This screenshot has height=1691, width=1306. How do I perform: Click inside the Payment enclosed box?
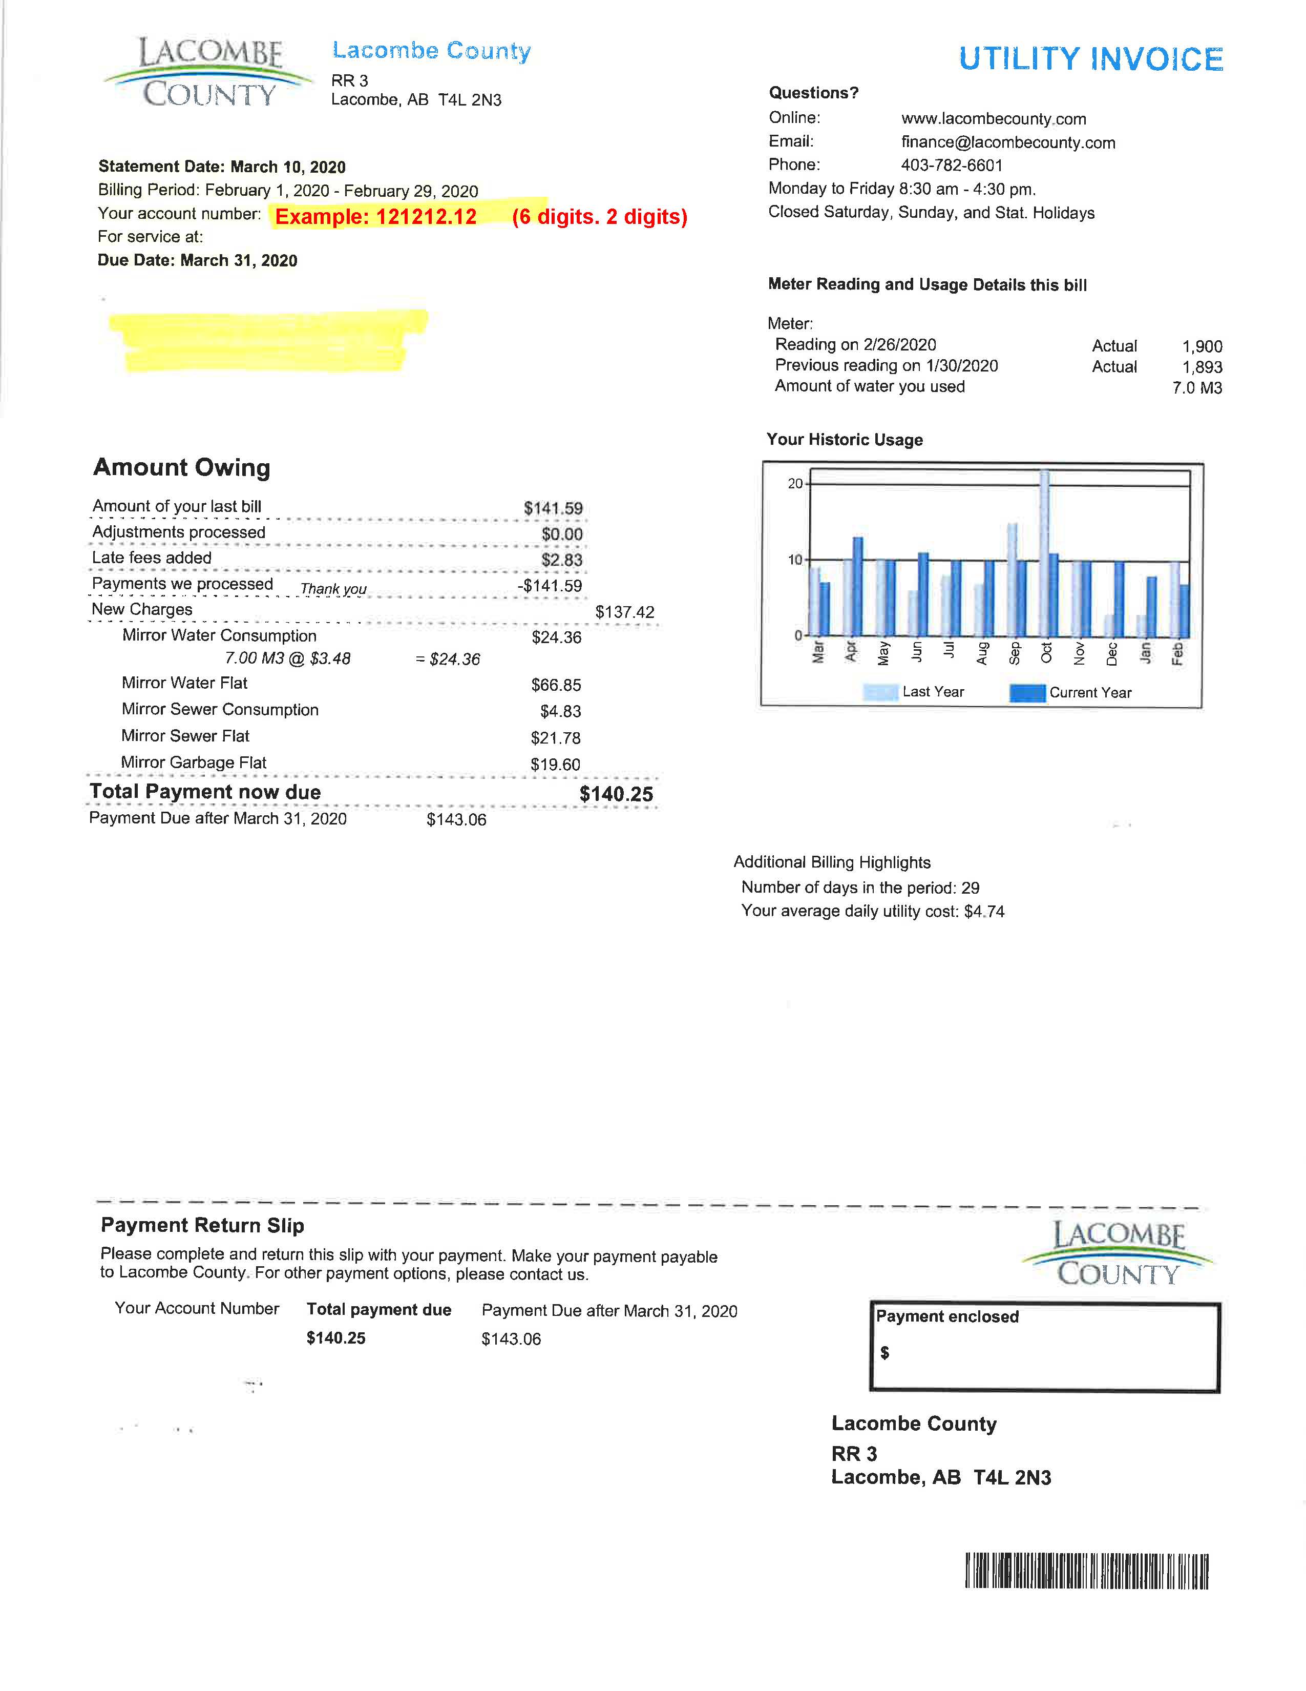click(1044, 1348)
